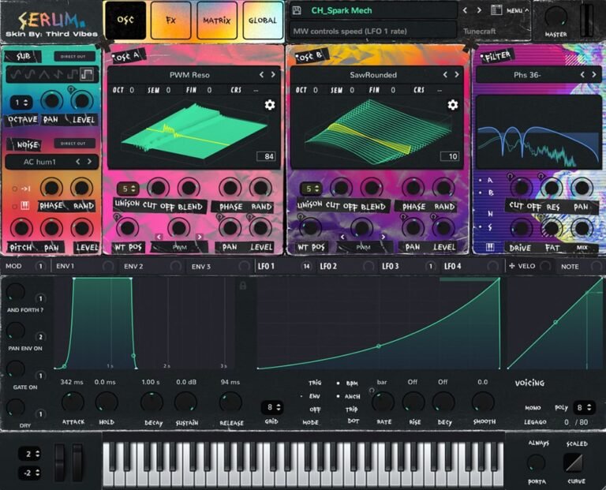606x490 pixels.
Task: Click OSC A warp mode next arrow
Action: [x=200, y=237]
